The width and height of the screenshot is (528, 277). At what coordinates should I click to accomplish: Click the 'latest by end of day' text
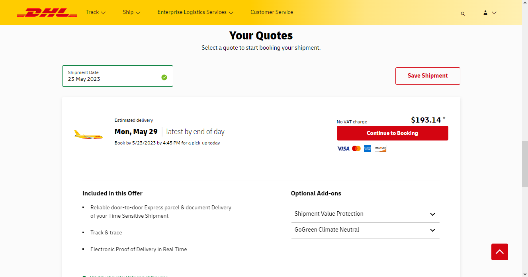(196, 132)
